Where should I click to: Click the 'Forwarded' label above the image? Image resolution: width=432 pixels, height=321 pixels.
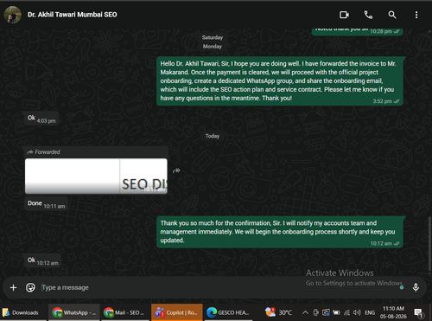(x=44, y=152)
